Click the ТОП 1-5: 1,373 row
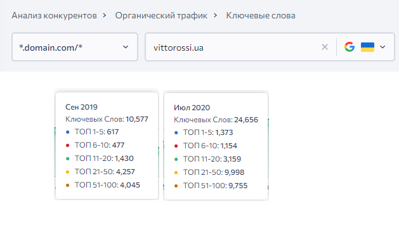Viewport: 399px width, 242px height. click(x=204, y=132)
